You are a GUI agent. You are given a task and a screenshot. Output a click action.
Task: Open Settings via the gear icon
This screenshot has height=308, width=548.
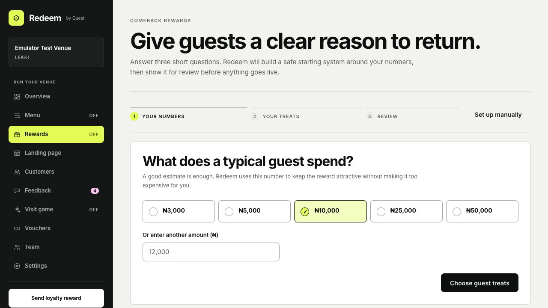click(x=17, y=266)
